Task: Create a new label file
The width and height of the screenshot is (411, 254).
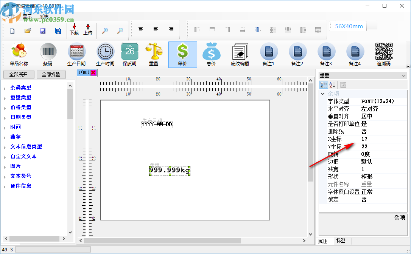Action: coord(12,31)
